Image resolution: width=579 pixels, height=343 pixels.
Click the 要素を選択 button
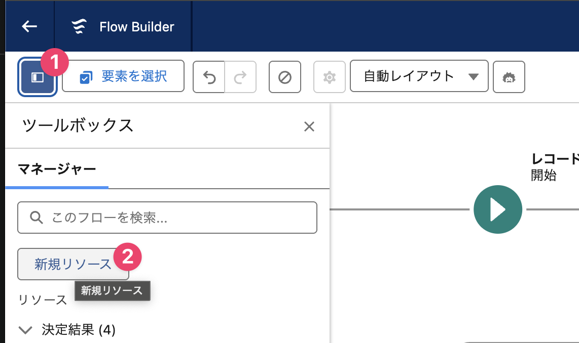[x=123, y=76]
